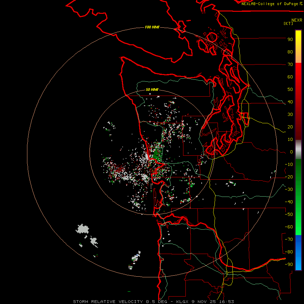Click the NEXLAB-College of DuPage title text
This screenshot has height=304, width=304.
click(270, 4)
